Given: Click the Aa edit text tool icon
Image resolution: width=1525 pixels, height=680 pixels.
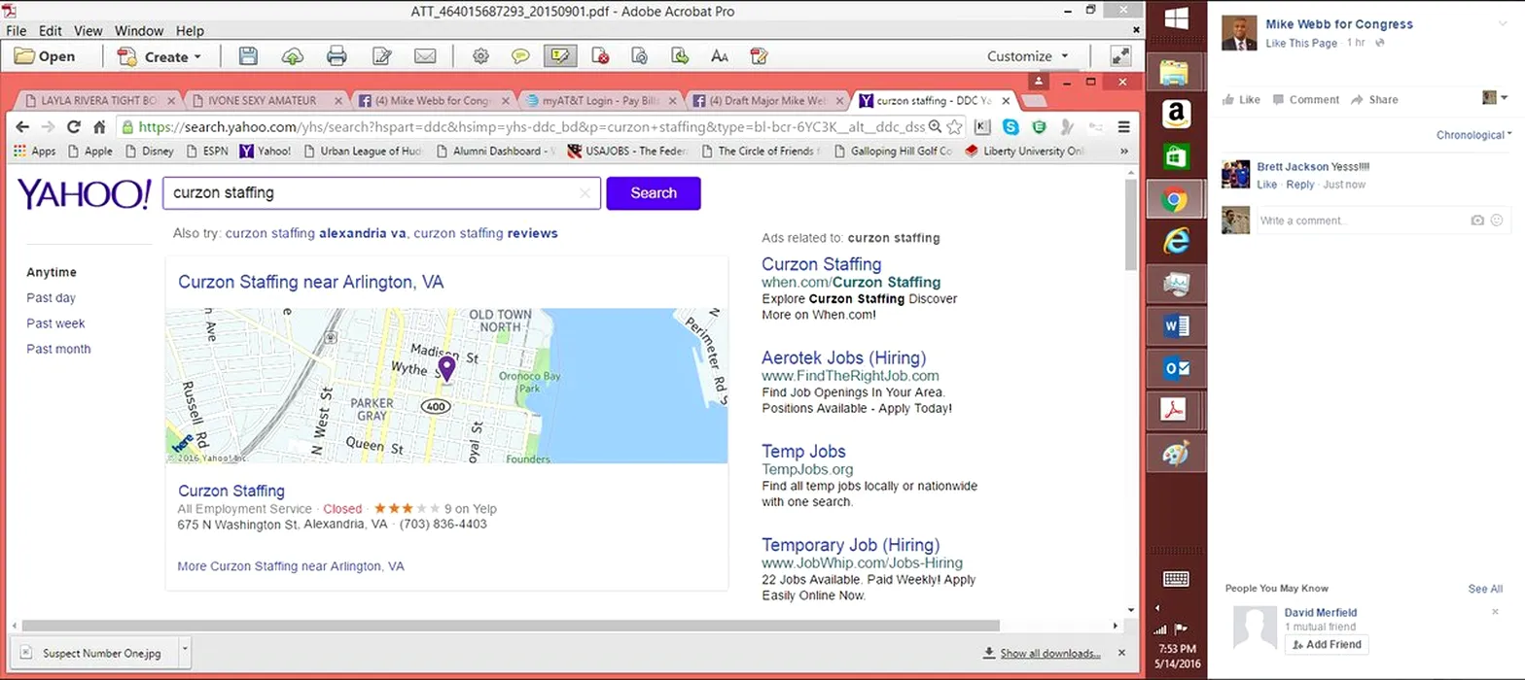Looking at the screenshot, I should 719,56.
